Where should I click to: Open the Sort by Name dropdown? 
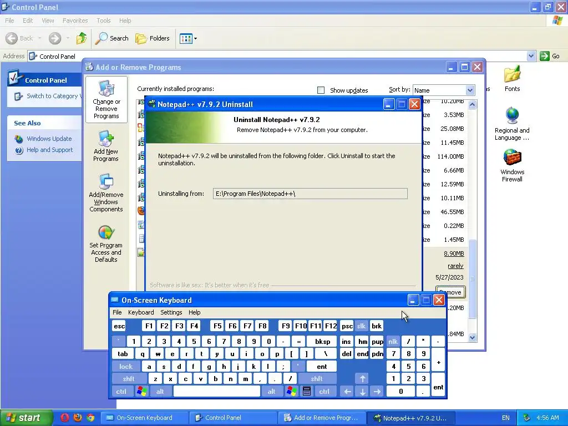click(x=444, y=90)
